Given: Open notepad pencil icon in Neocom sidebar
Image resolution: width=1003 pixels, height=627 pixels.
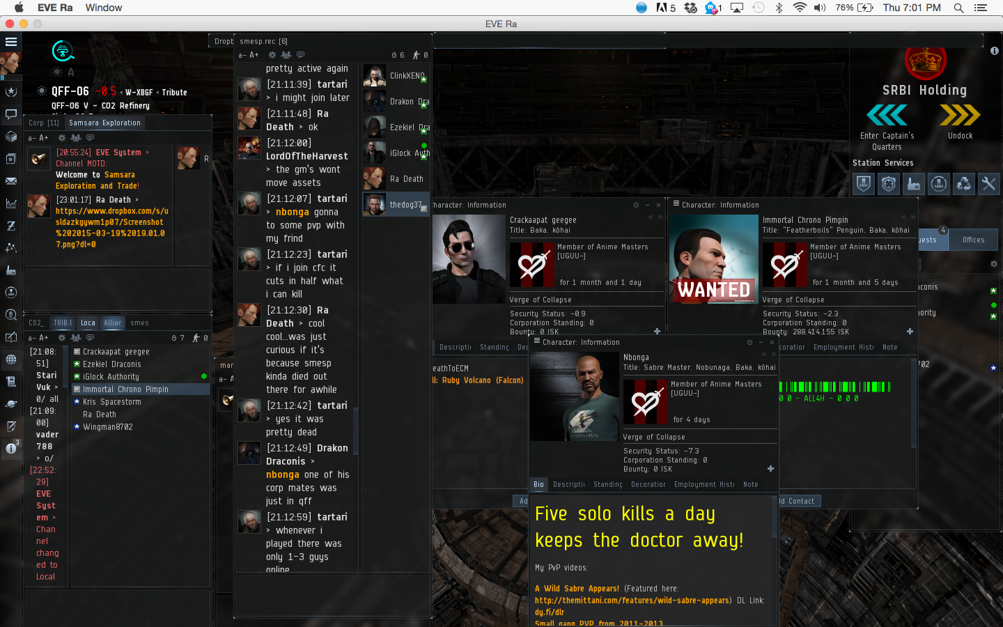Looking at the screenshot, I should click(x=11, y=426).
